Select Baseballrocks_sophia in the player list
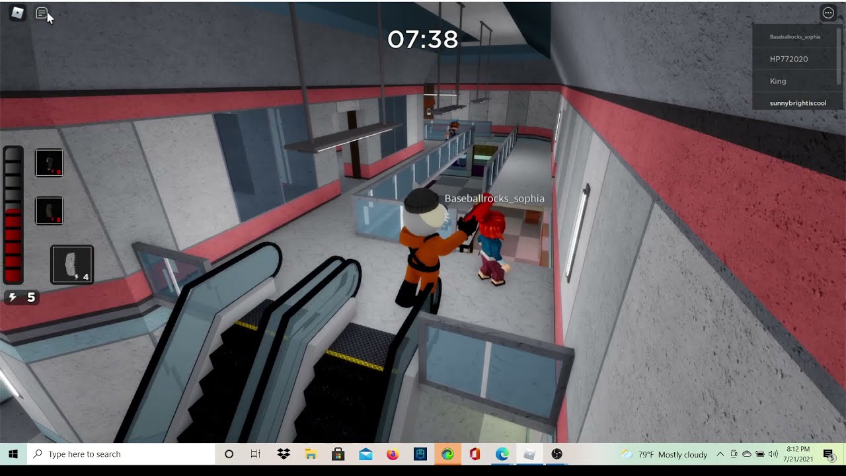 (x=794, y=37)
